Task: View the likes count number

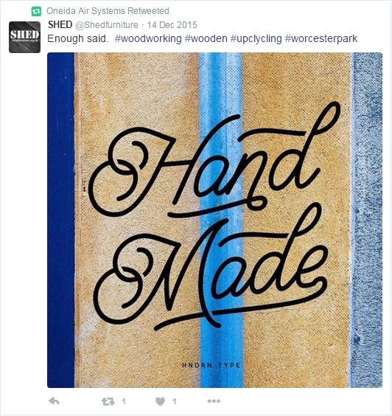Action: pos(175,401)
